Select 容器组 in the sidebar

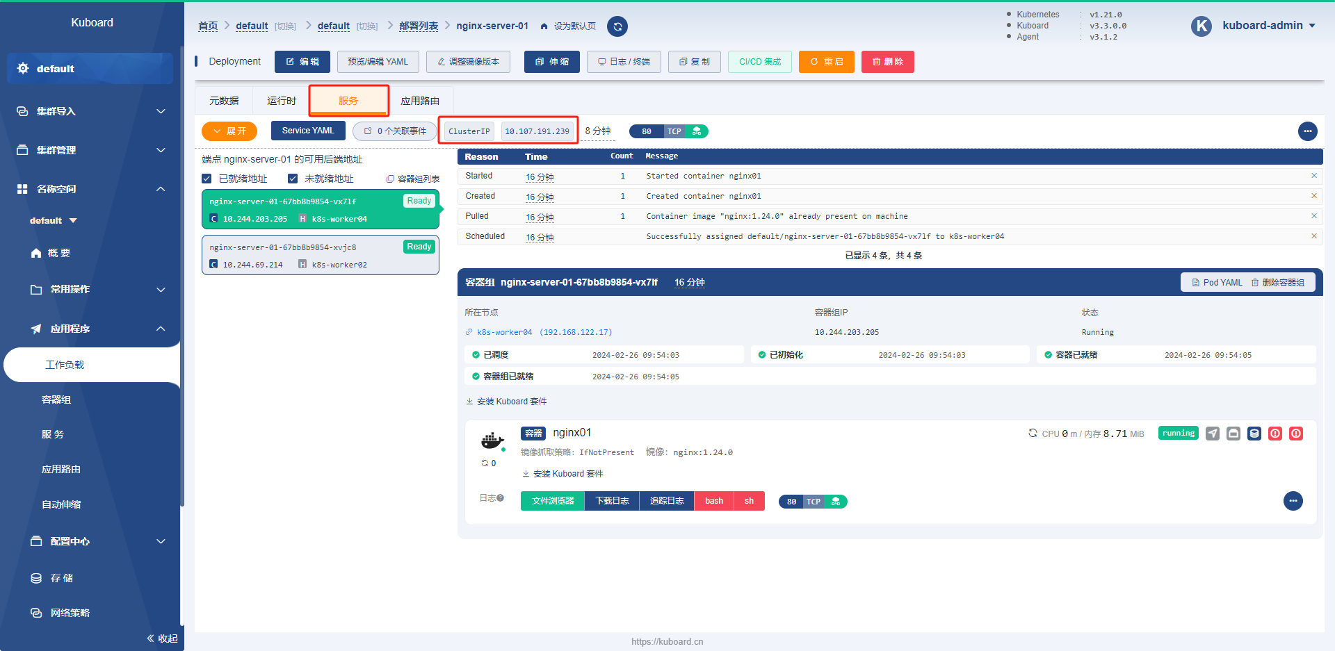[56, 399]
